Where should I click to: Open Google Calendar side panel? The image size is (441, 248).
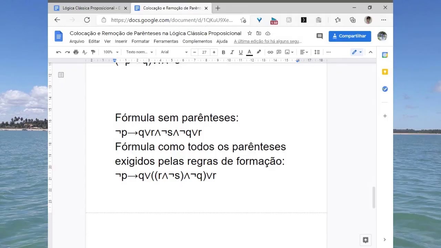pyautogui.click(x=385, y=55)
